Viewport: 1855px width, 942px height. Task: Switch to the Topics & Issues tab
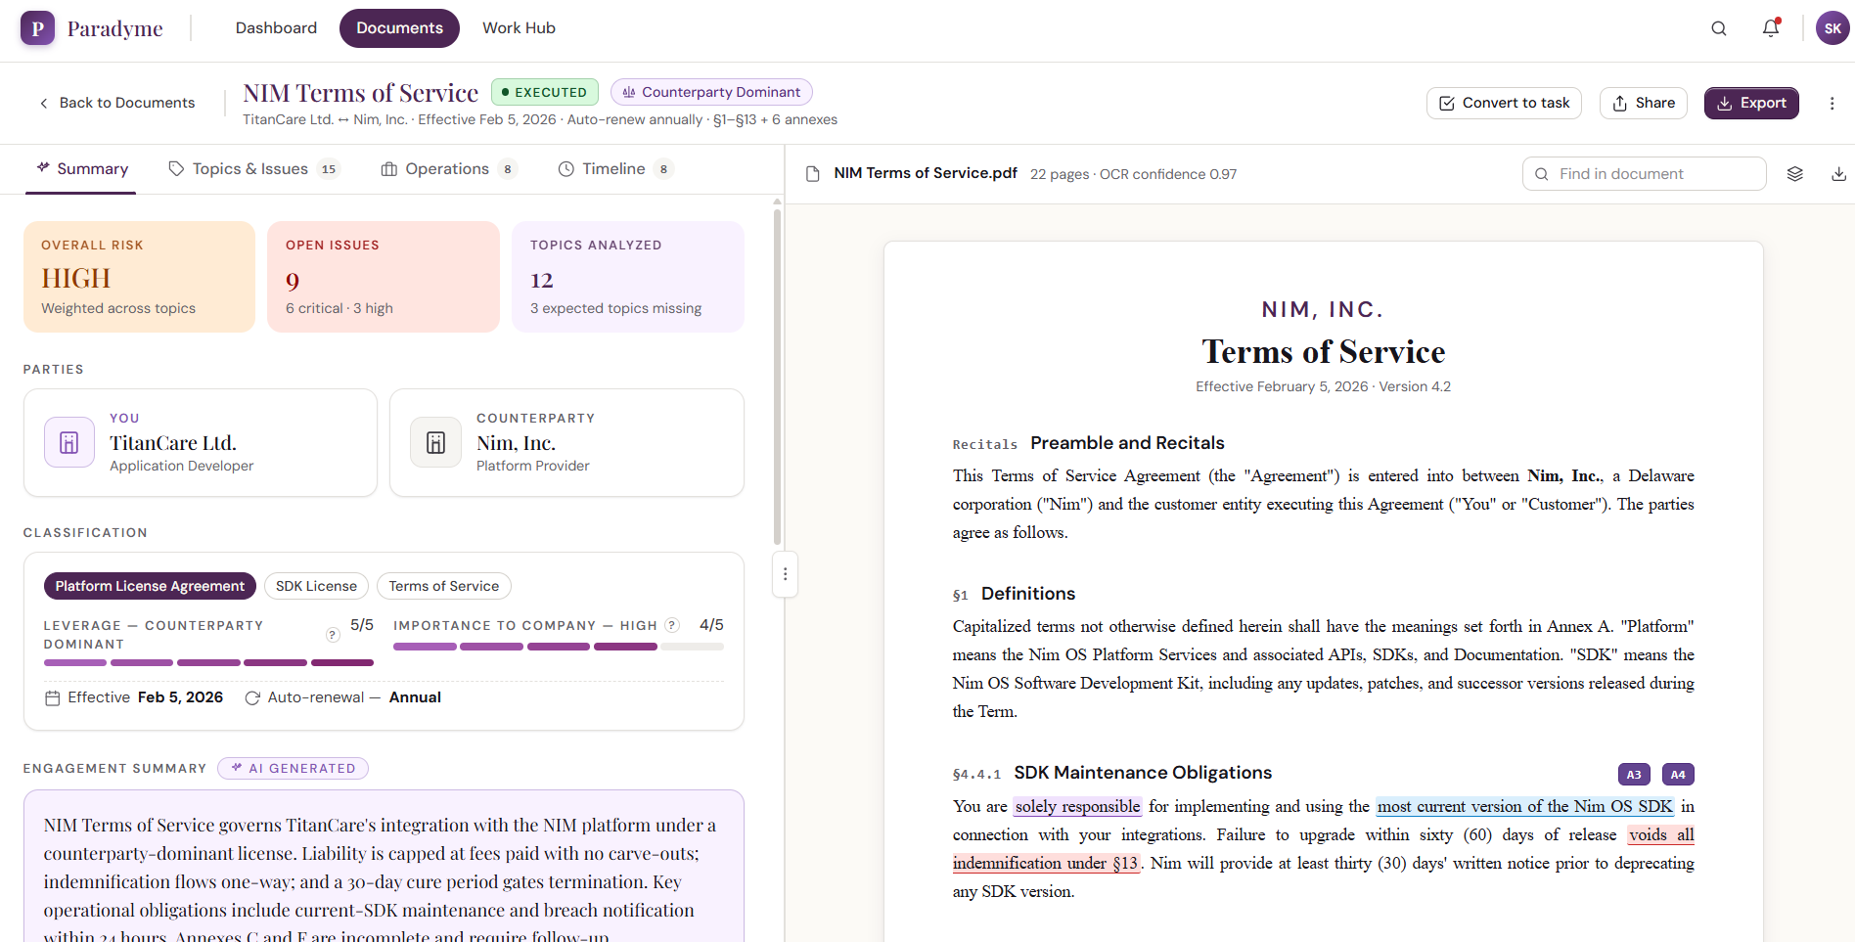253,169
